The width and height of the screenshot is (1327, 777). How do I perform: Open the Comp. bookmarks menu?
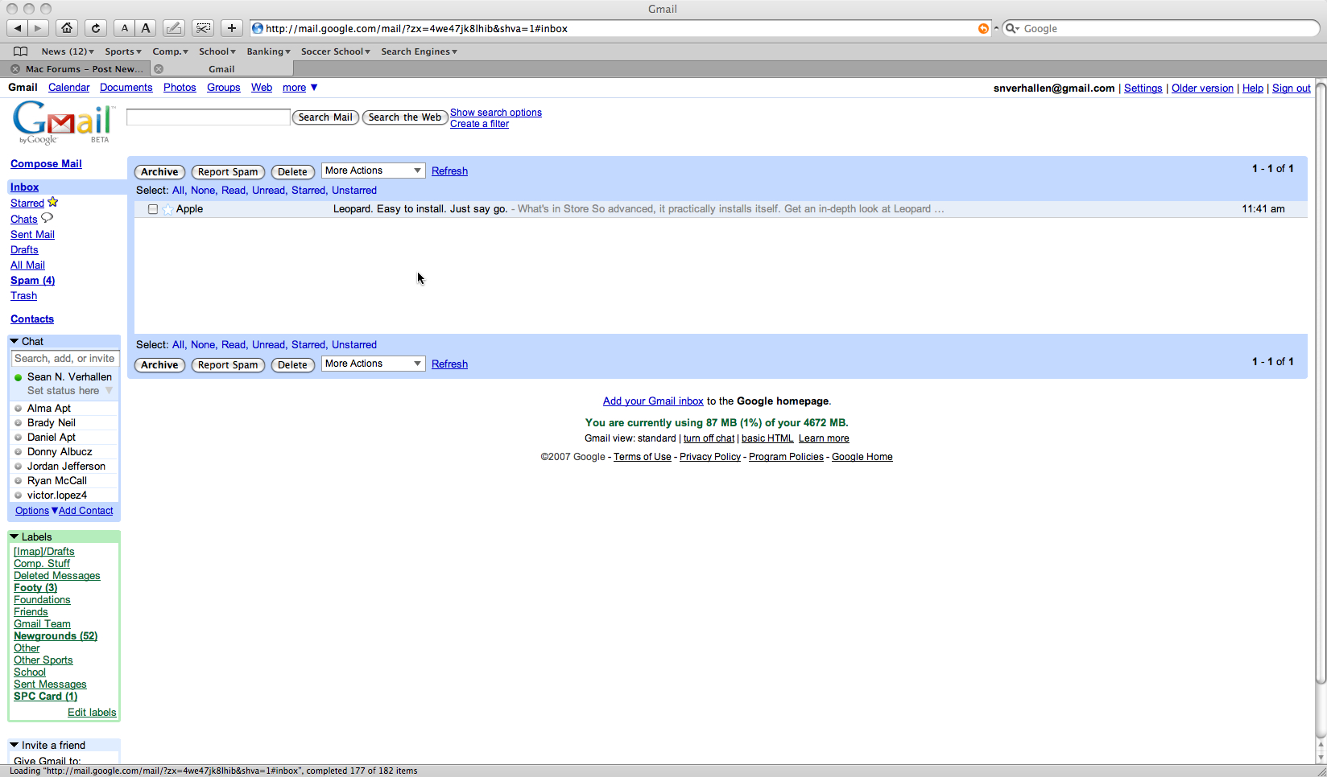pyautogui.click(x=171, y=51)
